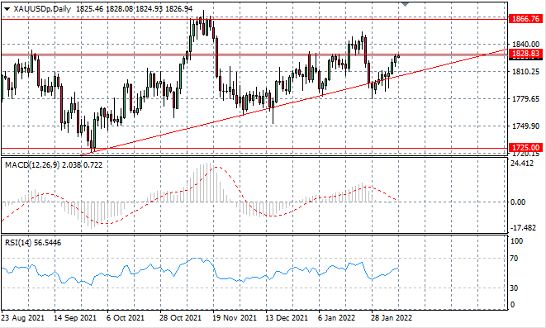The height and width of the screenshot is (328, 546).
Task: Click the 1810.25 price axis value
Action: pos(526,72)
